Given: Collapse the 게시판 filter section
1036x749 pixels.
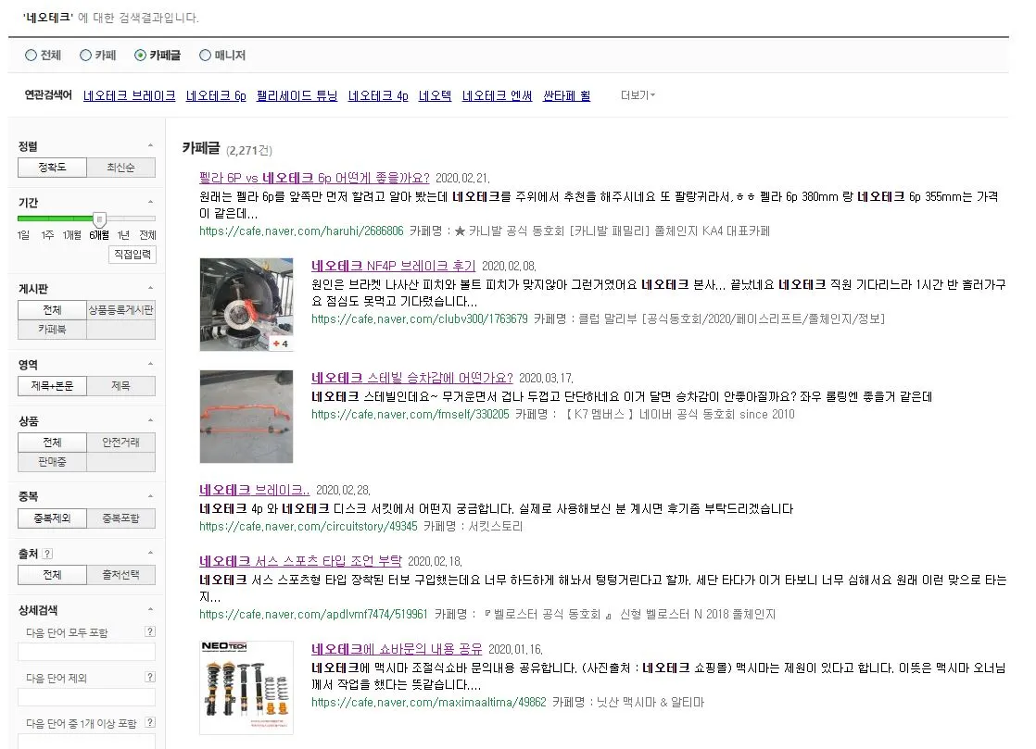Looking at the screenshot, I should 151,288.
